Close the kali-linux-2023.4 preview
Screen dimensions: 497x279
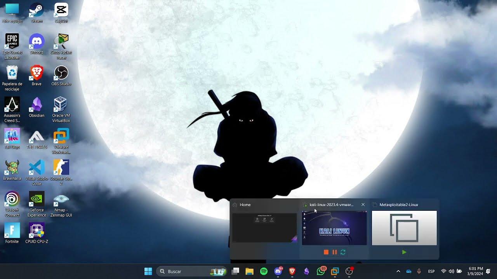point(363,205)
